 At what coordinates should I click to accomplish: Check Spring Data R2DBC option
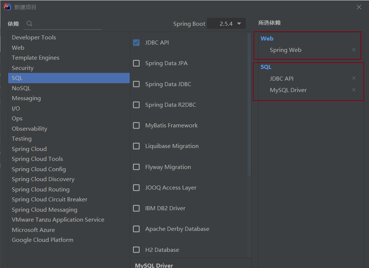pyautogui.click(x=136, y=105)
